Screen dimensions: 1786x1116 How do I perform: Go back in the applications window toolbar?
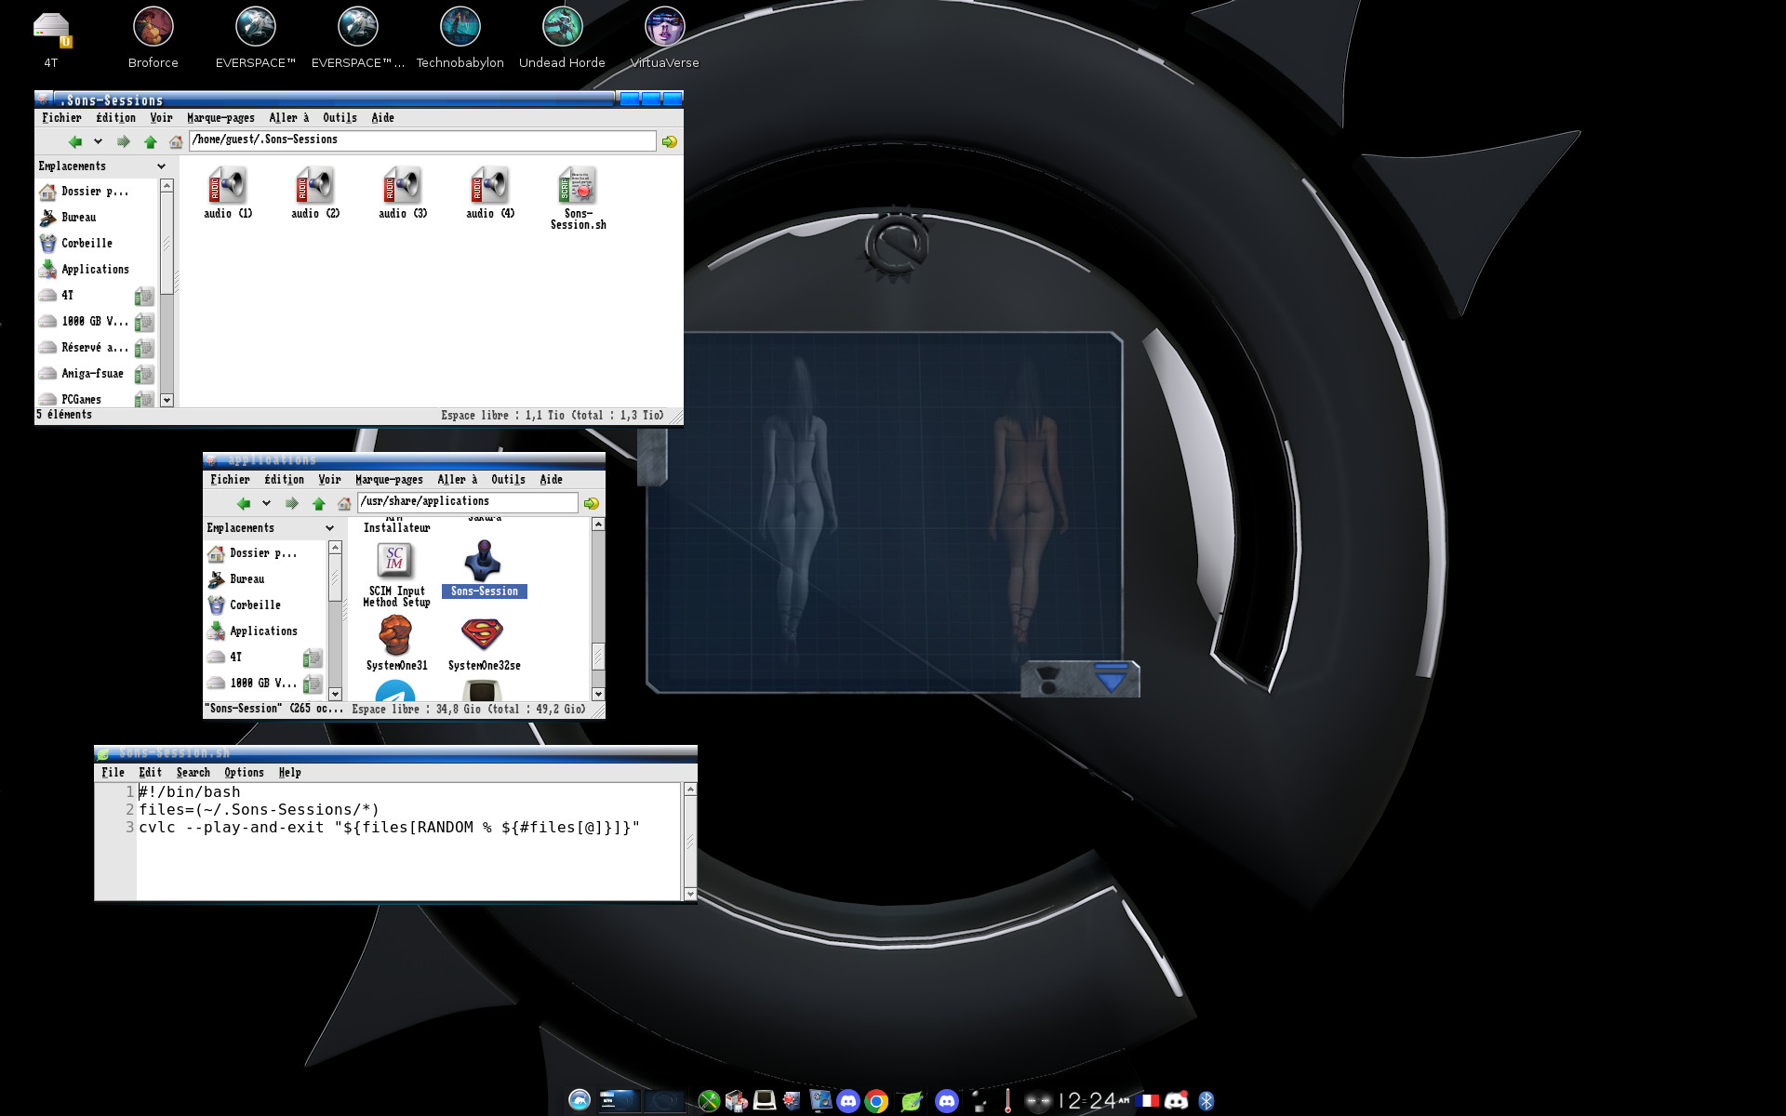click(x=244, y=503)
